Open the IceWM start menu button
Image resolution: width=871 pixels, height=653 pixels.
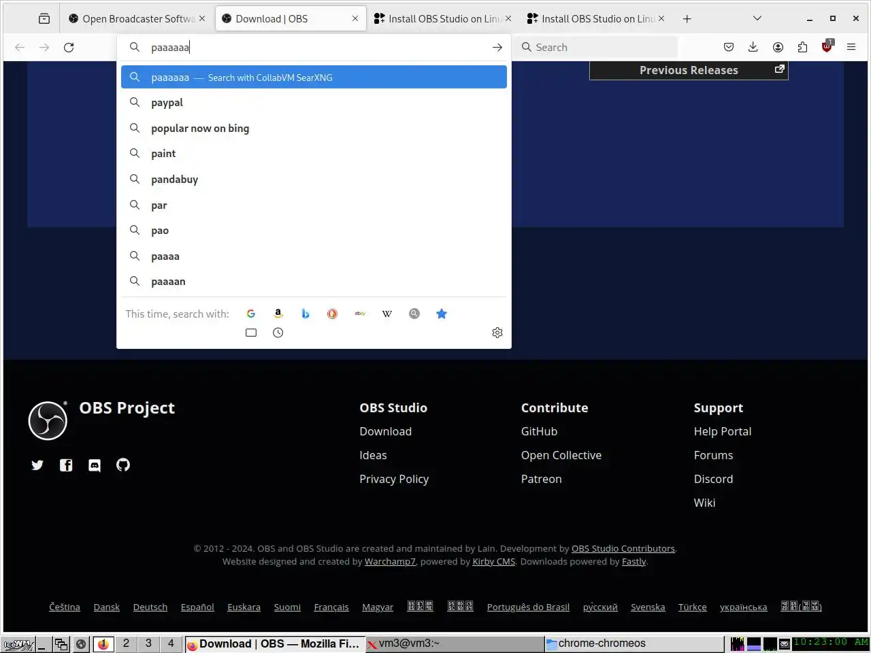click(x=18, y=643)
